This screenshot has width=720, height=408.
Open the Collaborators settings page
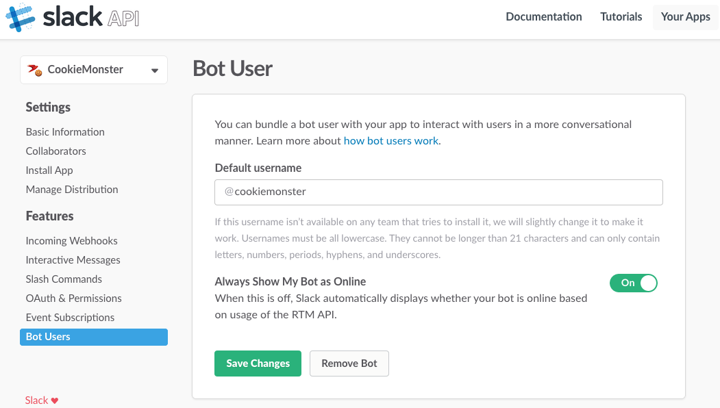pos(56,151)
